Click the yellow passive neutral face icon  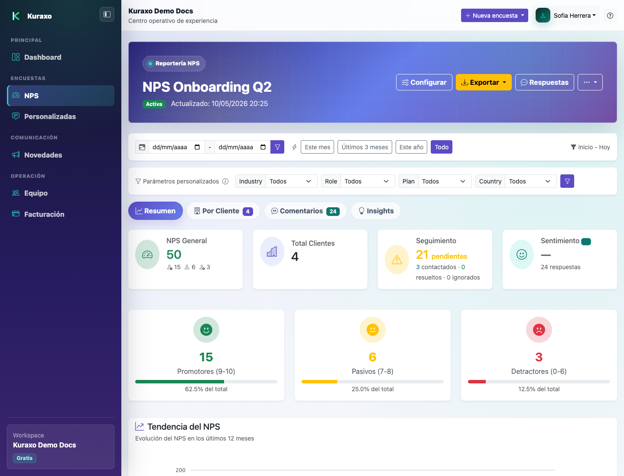pyautogui.click(x=373, y=330)
